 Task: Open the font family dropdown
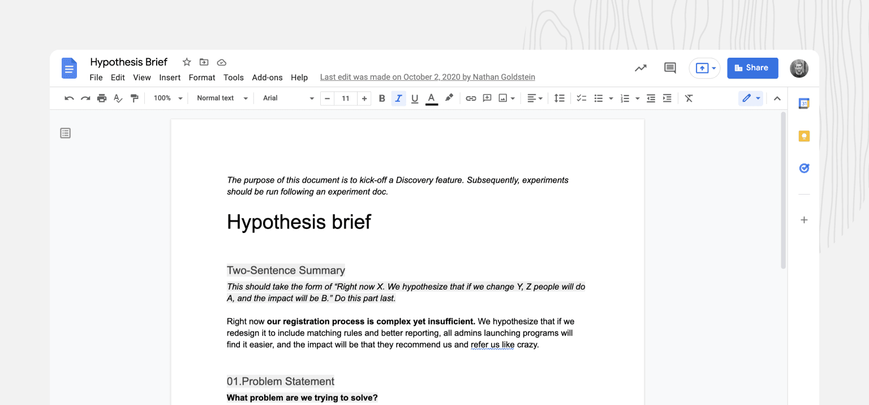pos(287,98)
